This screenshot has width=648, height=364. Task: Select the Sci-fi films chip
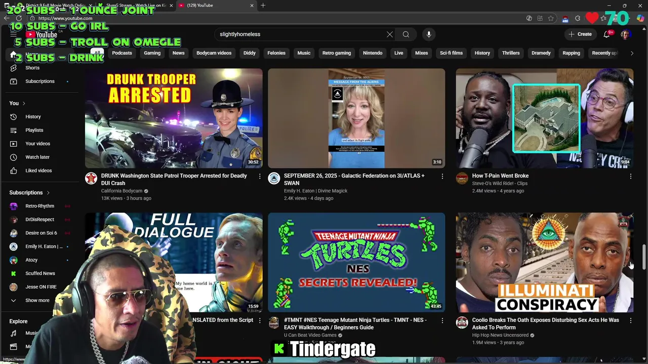pos(451,53)
